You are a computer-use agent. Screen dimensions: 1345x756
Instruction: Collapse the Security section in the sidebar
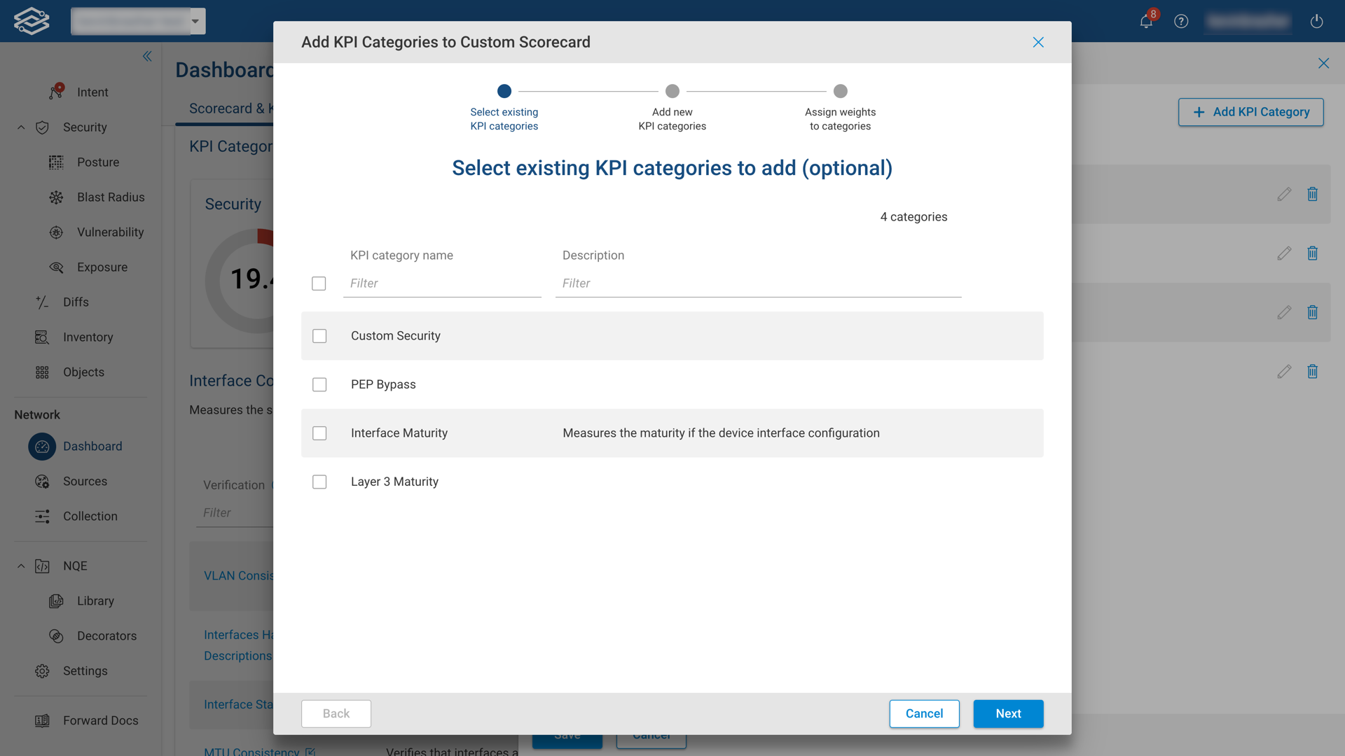tap(20, 127)
